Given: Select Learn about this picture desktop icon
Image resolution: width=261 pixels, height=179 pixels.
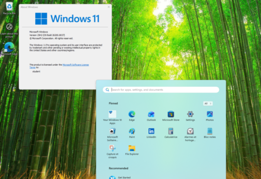Looking at the screenshot, I should pos(9,30).
